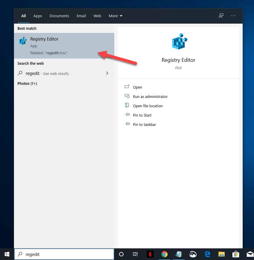
Task: Click the Related: "regedit.msc" text
Action: click(x=49, y=53)
